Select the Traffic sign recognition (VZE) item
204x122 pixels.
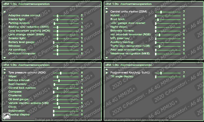tap(130, 46)
